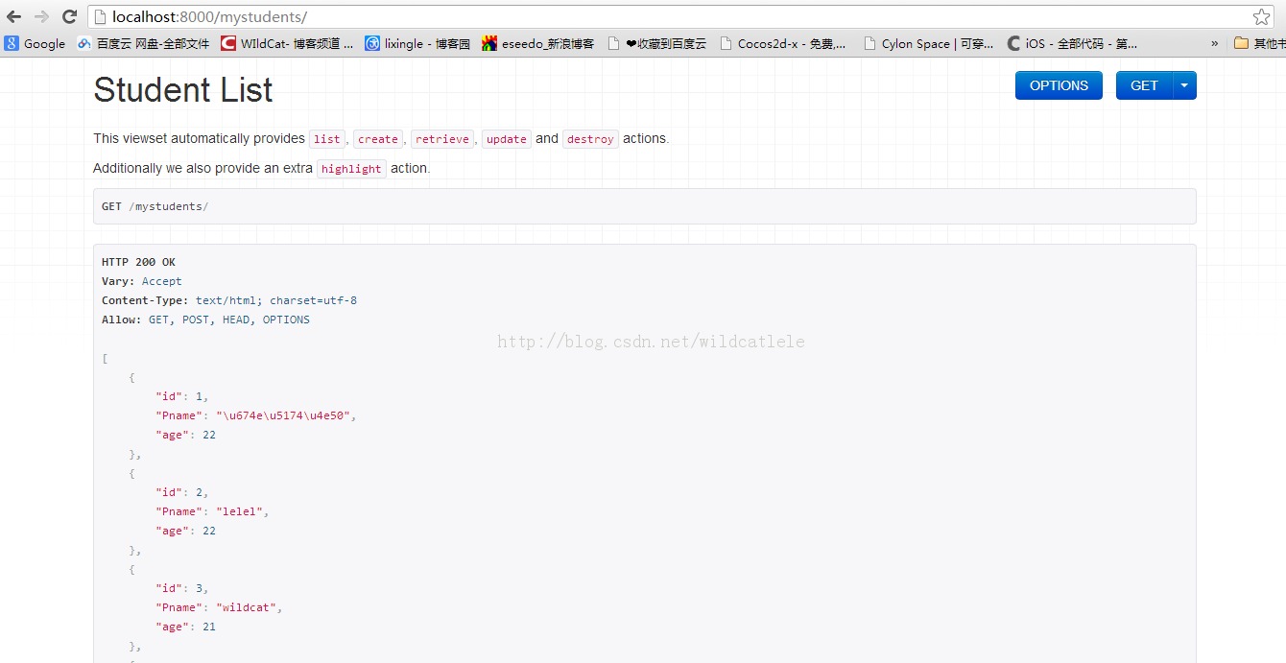Screen dimensions: 1286x663
Task: Open Google via its bookmark icon
Action: [35, 43]
